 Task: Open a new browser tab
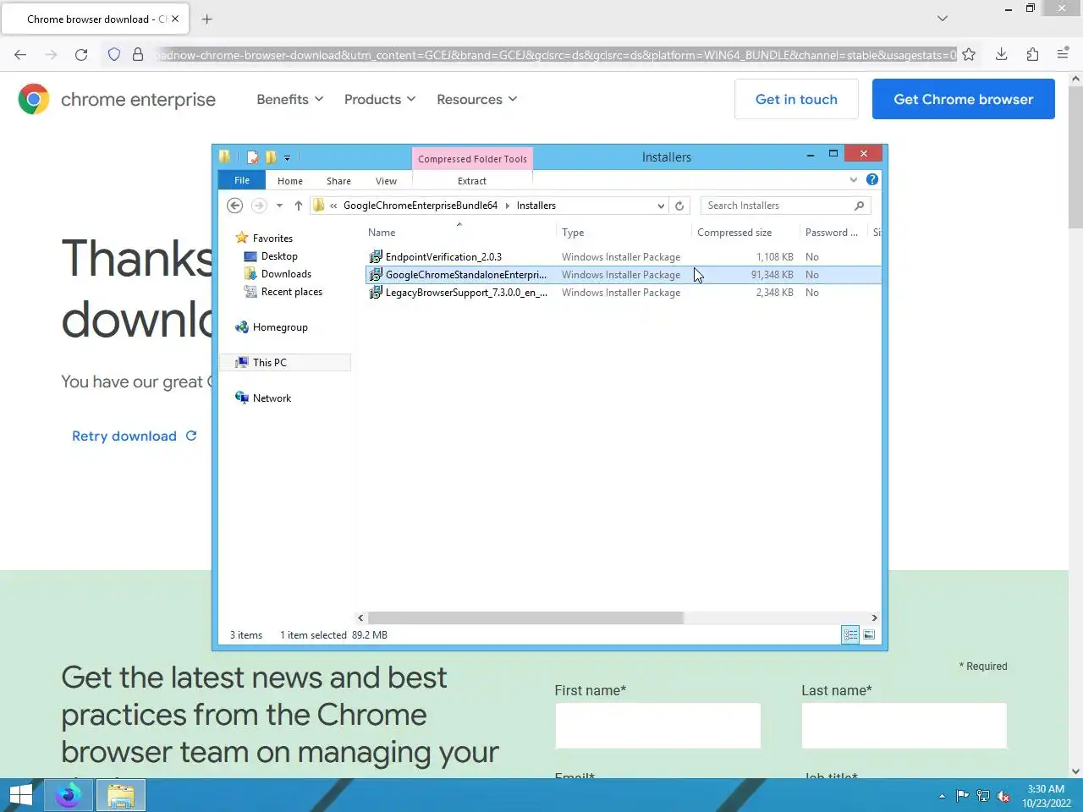tap(206, 19)
